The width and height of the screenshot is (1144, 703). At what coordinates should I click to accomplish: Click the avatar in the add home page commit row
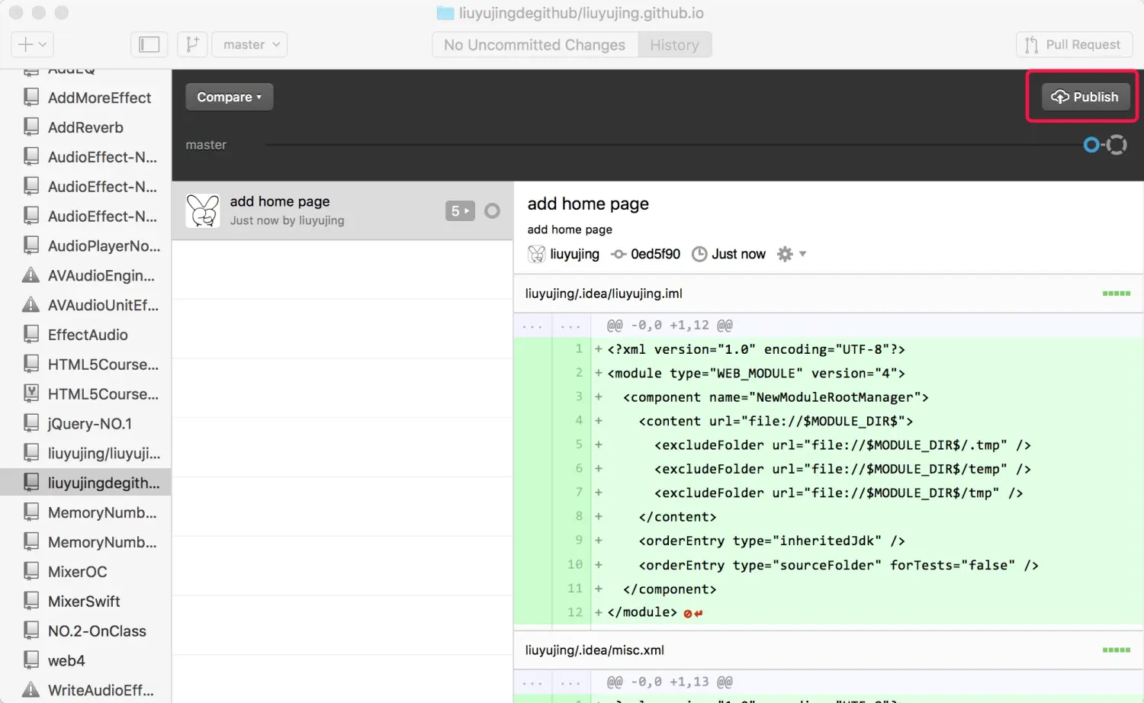click(x=203, y=210)
